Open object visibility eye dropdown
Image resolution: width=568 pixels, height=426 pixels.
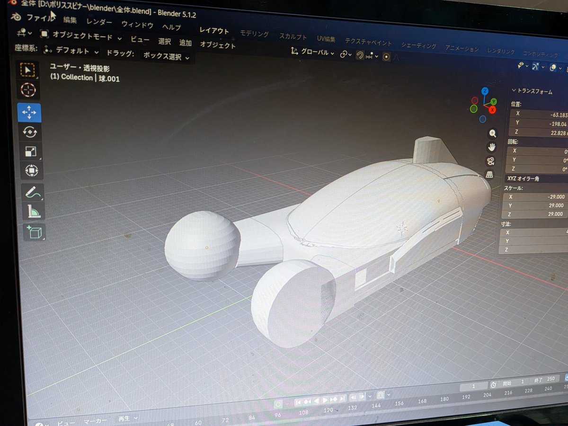click(x=523, y=66)
